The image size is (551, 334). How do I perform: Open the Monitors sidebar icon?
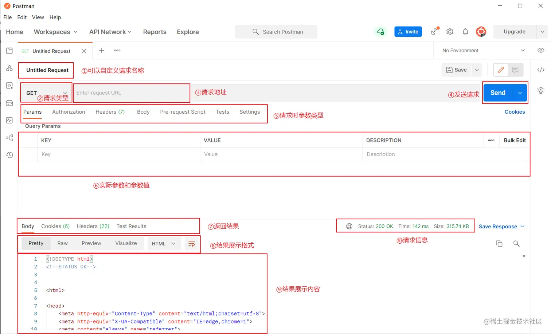click(x=9, y=120)
